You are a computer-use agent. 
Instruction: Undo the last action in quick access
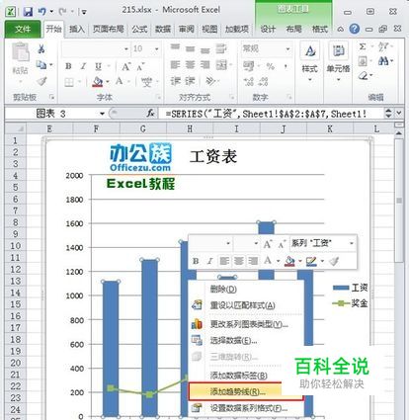42,12
